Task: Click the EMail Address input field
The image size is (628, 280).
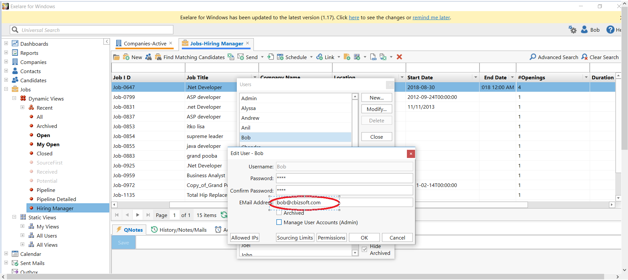Action: pos(344,202)
